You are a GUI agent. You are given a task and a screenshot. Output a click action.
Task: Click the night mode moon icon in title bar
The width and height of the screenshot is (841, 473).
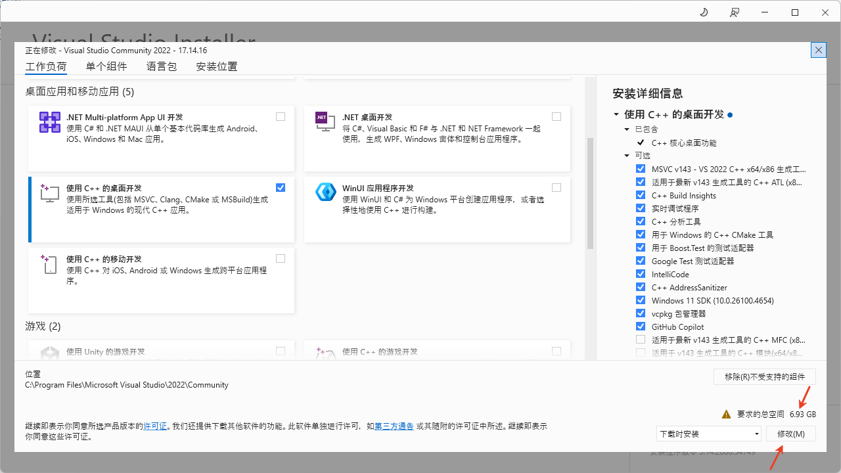(704, 12)
